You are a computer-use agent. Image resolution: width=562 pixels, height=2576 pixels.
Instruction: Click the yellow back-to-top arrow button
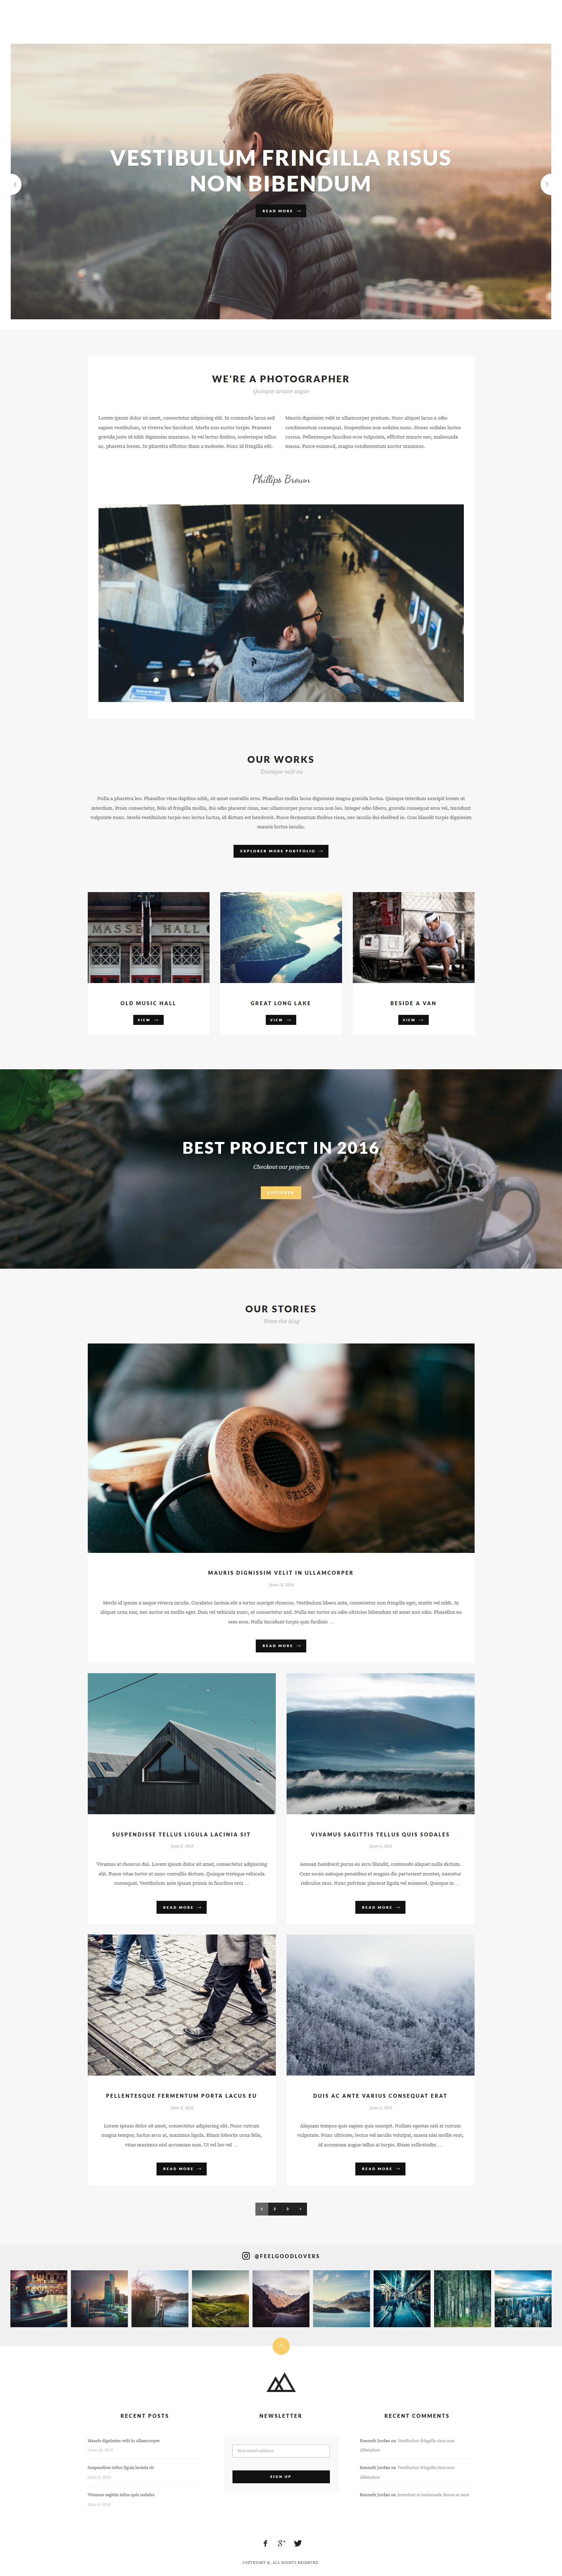pyautogui.click(x=281, y=2345)
